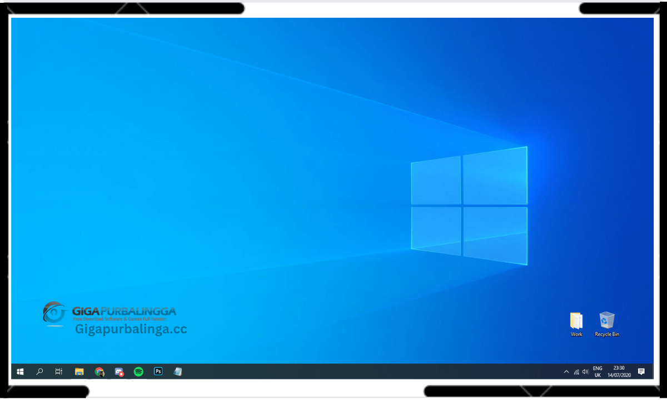667x400 pixels.
Task: Open Task View on the taskbar
Action: click(x=59, y=372)
